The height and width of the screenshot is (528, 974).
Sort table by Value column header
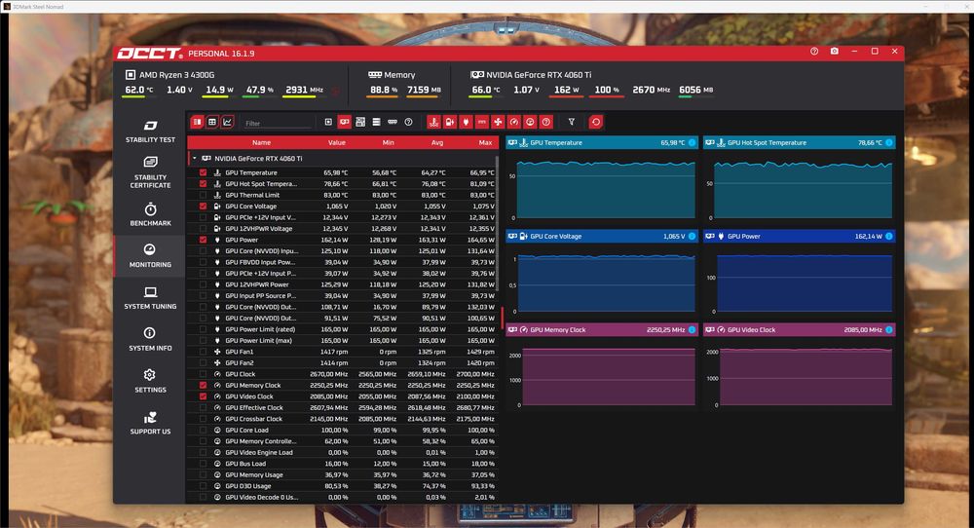pos(337,143)
